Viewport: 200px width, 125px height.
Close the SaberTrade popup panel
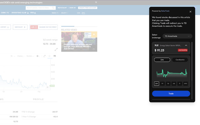[191, 11]
